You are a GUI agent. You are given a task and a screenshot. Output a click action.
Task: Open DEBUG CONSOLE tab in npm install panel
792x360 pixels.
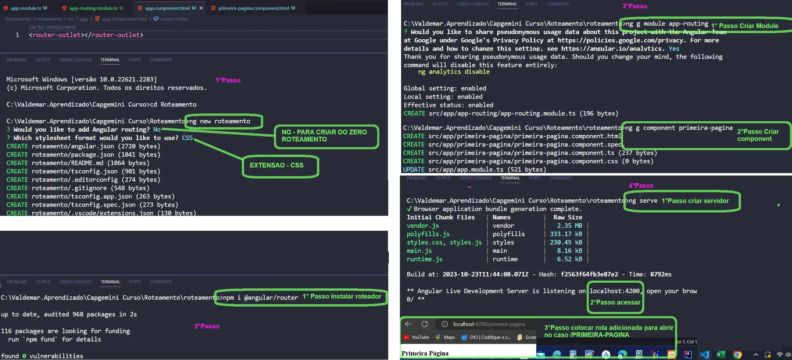76,281
